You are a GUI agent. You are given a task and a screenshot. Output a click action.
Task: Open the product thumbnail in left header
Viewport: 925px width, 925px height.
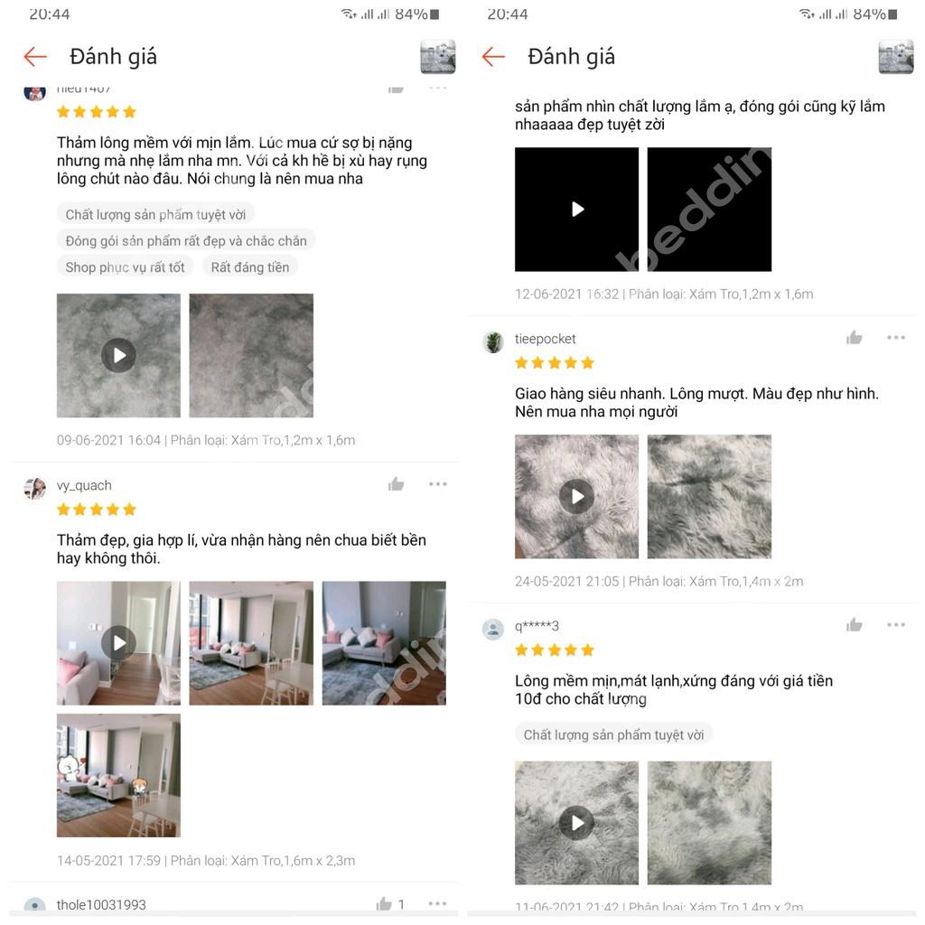[438, 57]
